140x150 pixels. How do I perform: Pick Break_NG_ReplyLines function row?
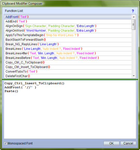point(68,44)
